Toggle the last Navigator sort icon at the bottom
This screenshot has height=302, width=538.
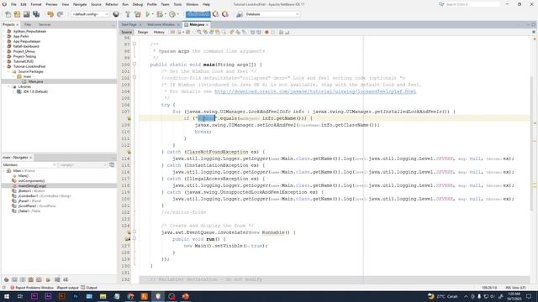point(66,279)
